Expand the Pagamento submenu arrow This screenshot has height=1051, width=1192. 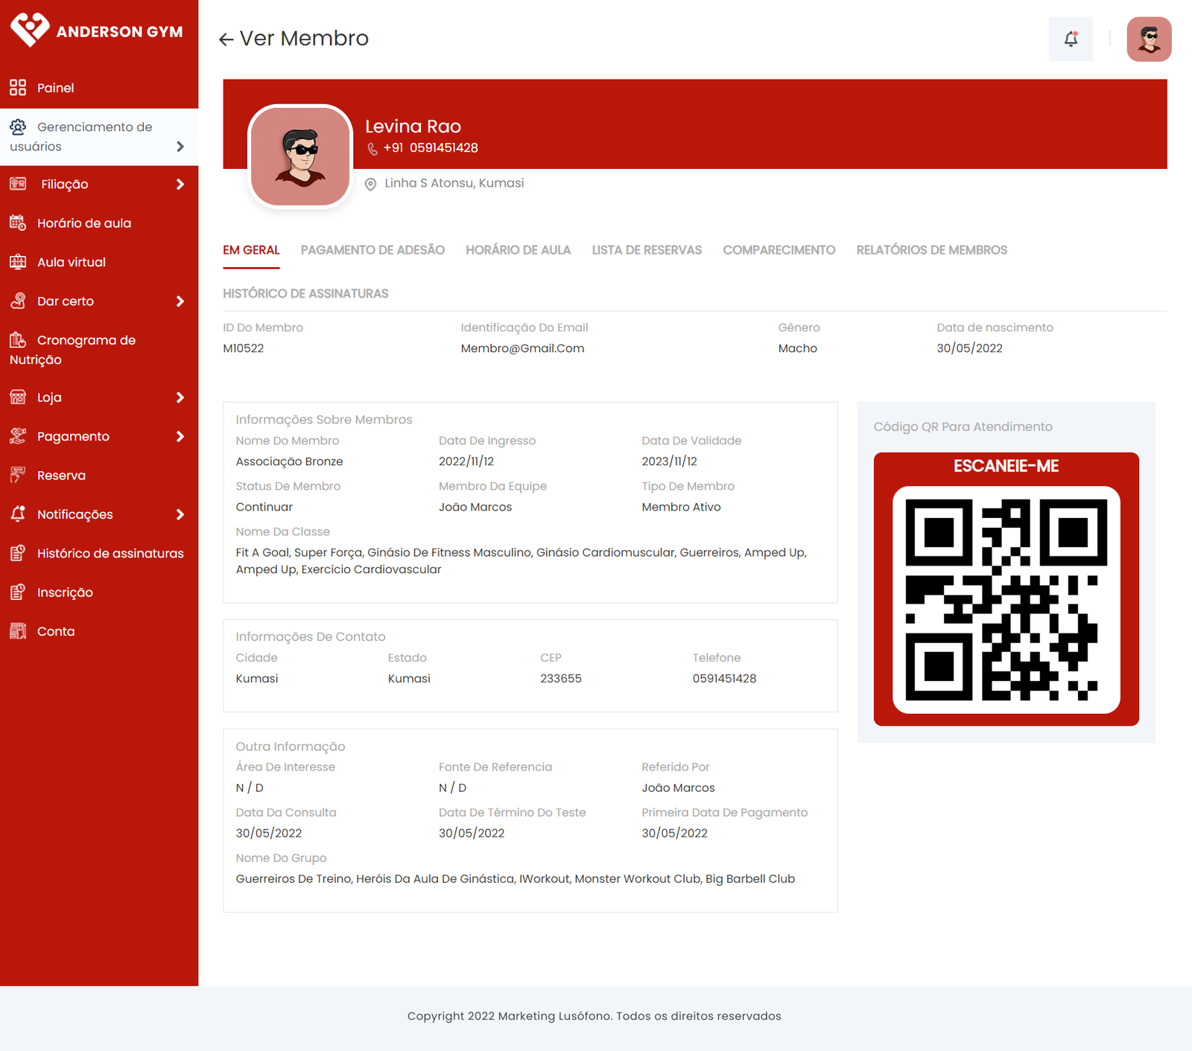180,437
